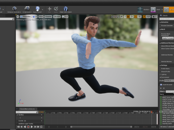Expand the Lighting section
This screenshot has height=130, width=174.
click(x=160, y=74)
